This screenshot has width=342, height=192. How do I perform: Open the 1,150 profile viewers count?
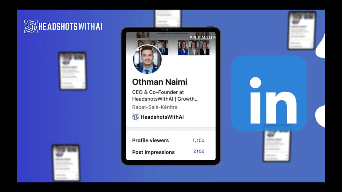198,140
